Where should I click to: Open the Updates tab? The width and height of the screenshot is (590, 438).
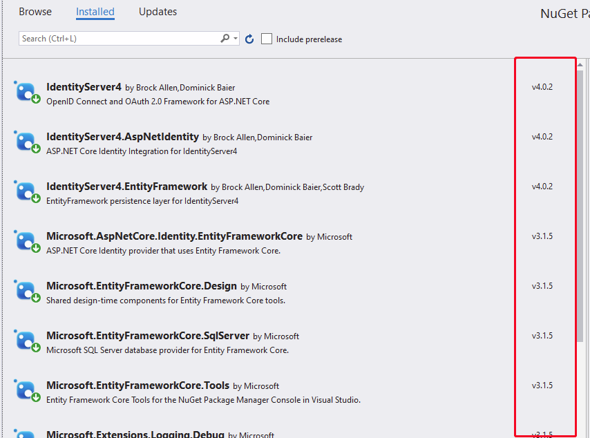pyautogui.click(x=158, y=12)
